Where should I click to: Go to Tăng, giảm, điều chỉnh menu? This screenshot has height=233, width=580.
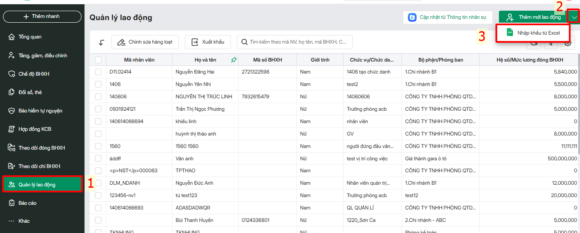click(42, 56)
